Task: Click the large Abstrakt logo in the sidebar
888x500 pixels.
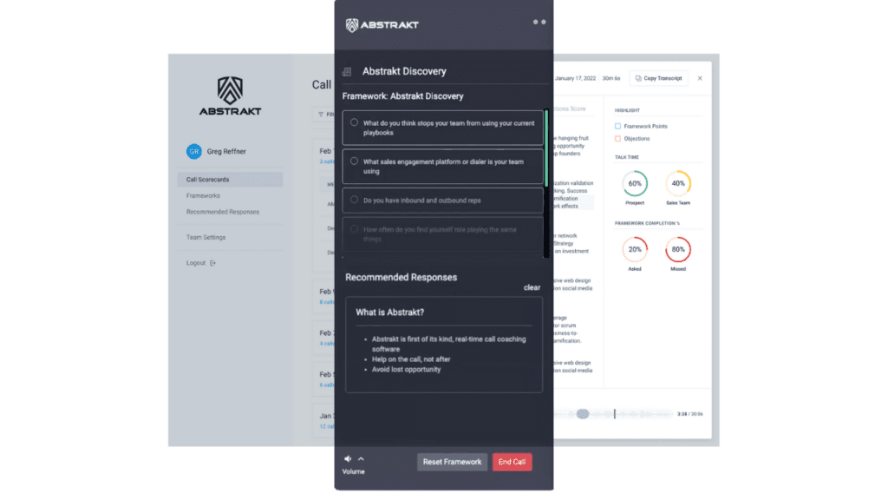Action: click(230, 95)
